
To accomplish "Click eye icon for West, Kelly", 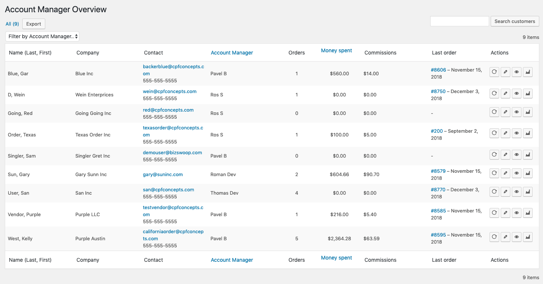I will (516, 237).
